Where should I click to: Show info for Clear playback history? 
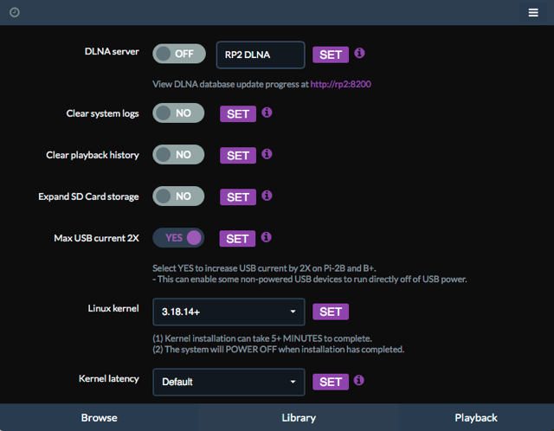267,154
